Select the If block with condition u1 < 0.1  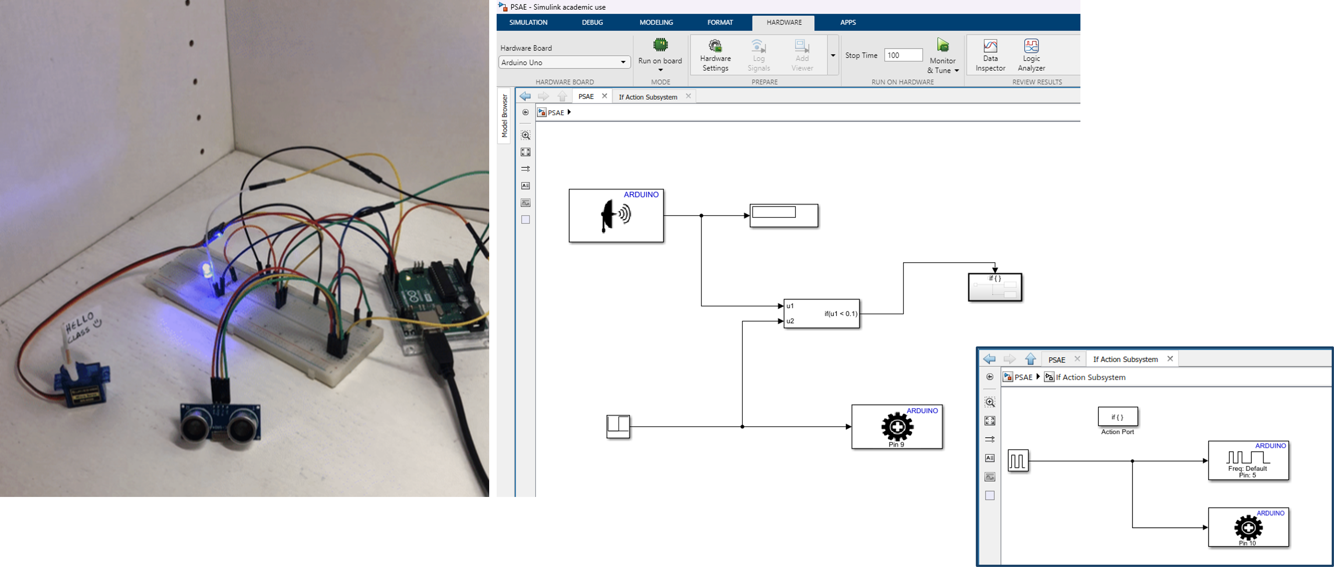pyautogui.click(x=821, y=313)
